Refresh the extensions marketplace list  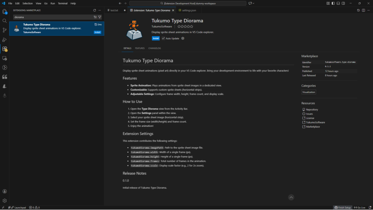(x=95, y=10)
